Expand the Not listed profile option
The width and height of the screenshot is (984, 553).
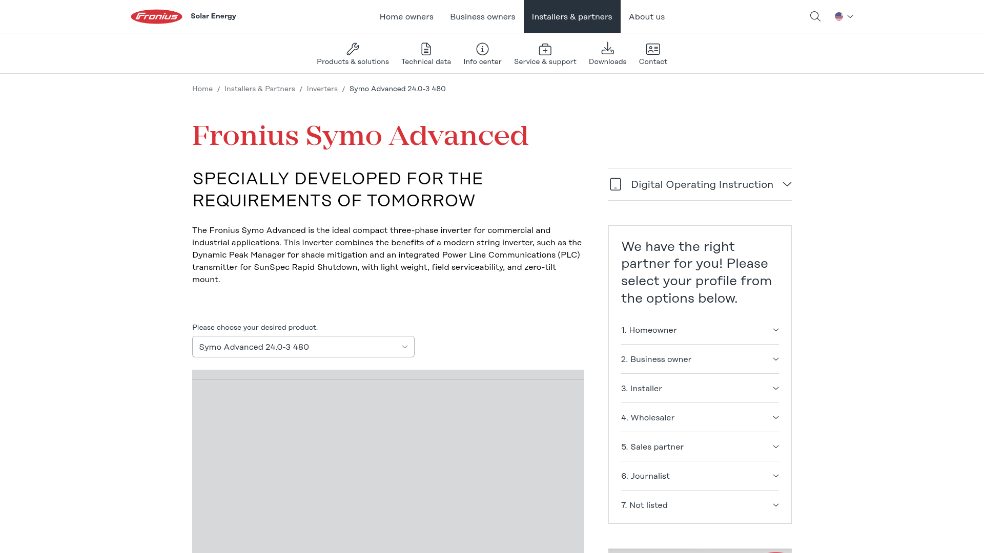[700, 505]
